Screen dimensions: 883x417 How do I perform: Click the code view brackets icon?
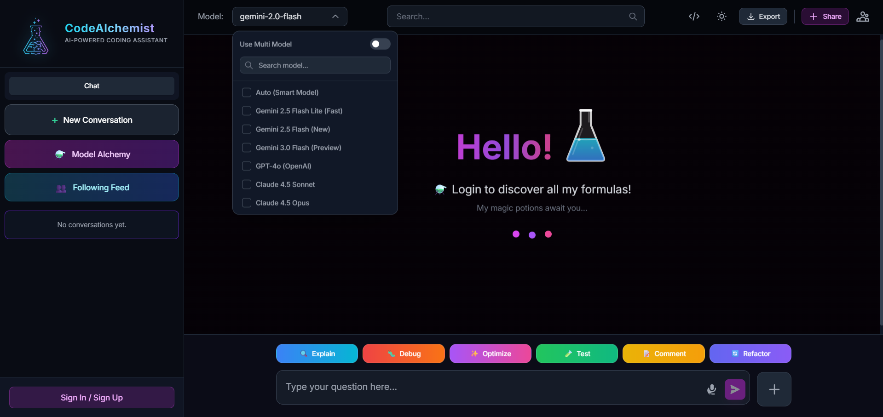[694, 17]
